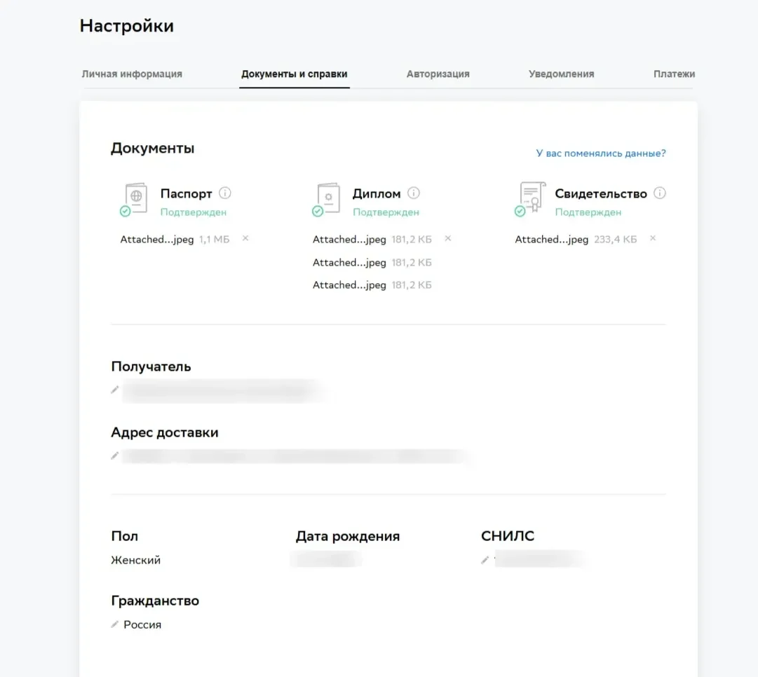Screen dimensions: 758x677
Task: Click the blurred Адрес доставки value
Action: coord(296,456)
